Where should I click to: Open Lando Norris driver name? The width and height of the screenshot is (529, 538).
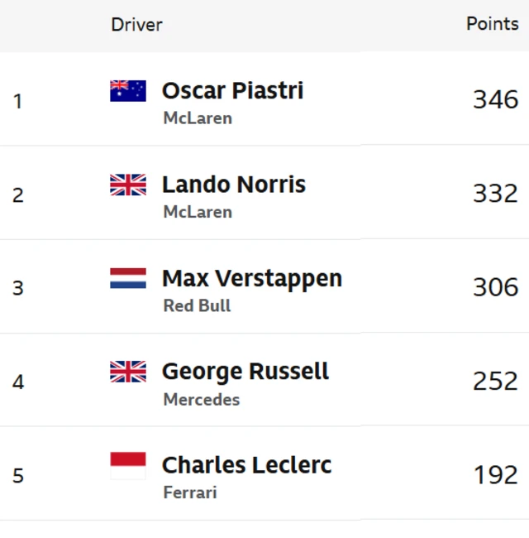click(233, 184)
